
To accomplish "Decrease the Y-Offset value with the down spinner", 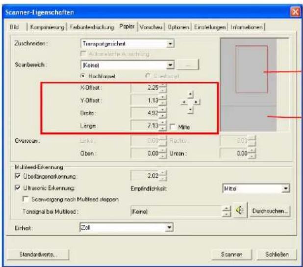I will tap(163, 103).
